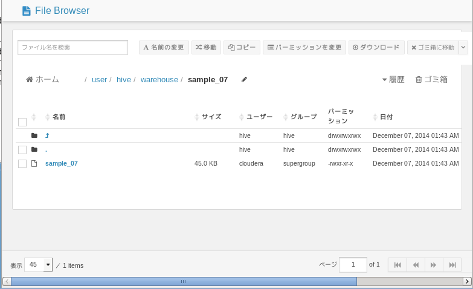This screenshot has width=473, height=289.
Task: Click the cloudera user cell
Action: pos(251,163)
